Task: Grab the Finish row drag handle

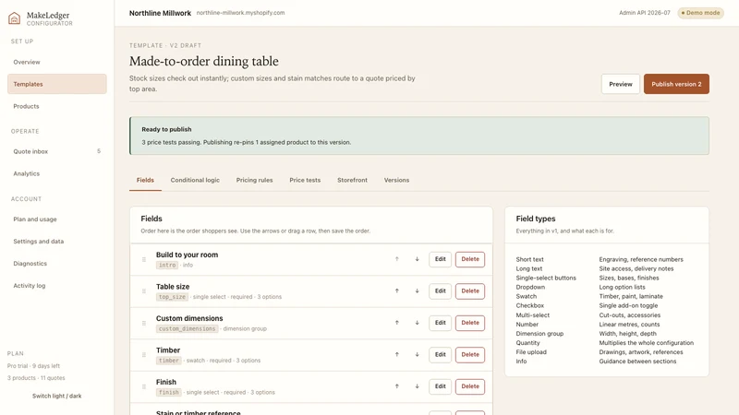Action: [x=144, y=386]
